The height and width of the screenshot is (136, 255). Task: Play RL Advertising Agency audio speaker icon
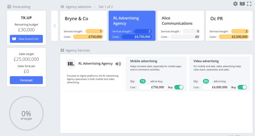click(x=118, y=64)
